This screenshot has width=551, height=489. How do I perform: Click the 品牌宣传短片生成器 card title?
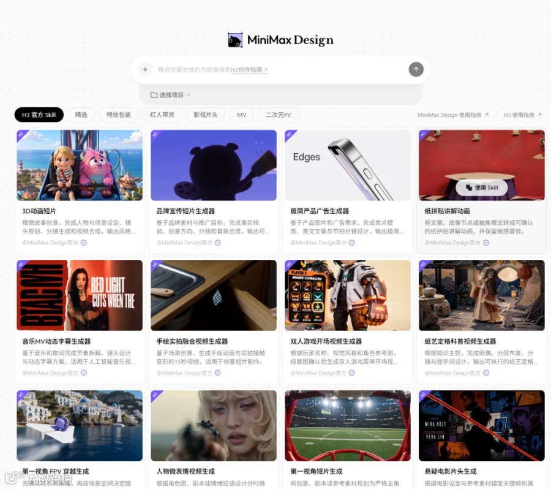[x=186, y=211]
